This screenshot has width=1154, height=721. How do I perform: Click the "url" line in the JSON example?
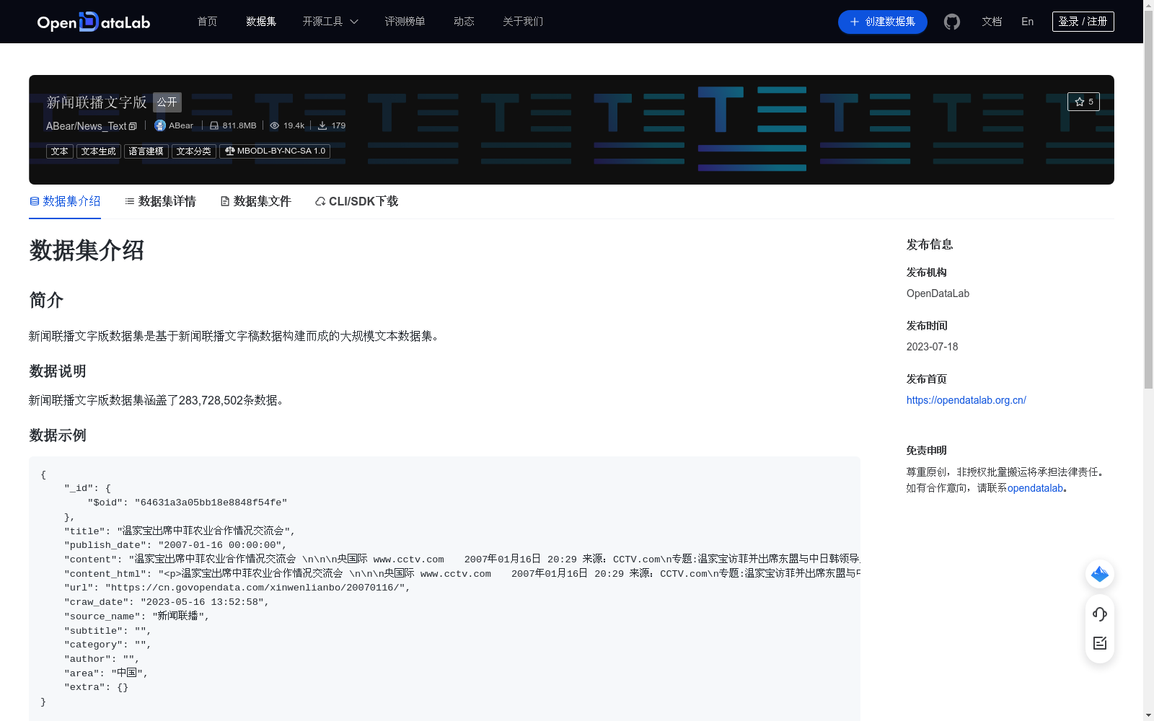coord(237,588)
